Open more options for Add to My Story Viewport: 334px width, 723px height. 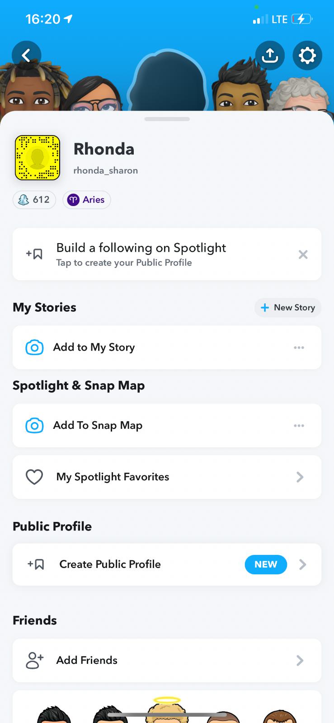pyautogui.click(x=299, y=347)
